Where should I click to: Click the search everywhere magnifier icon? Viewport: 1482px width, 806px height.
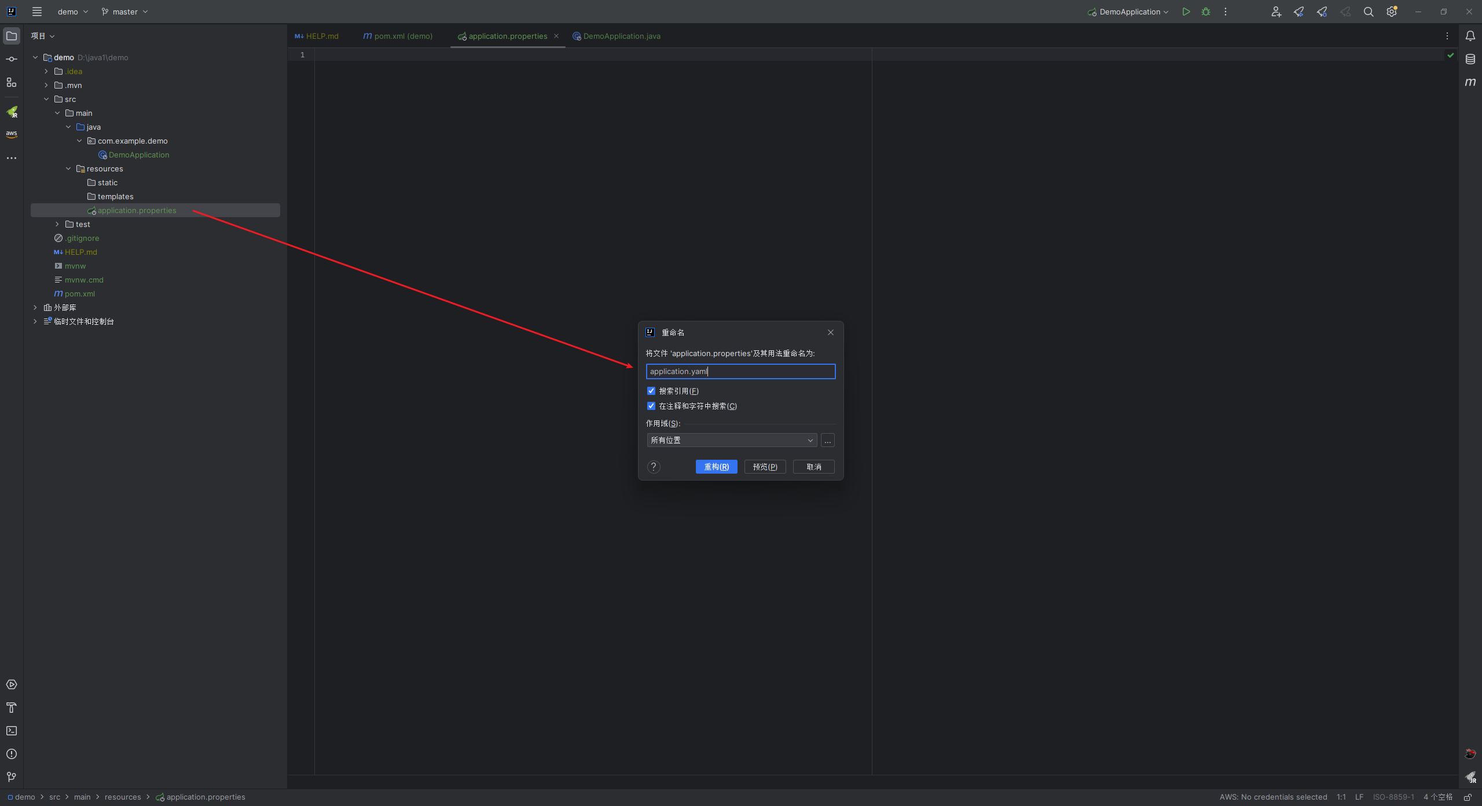click(1369, 12)
